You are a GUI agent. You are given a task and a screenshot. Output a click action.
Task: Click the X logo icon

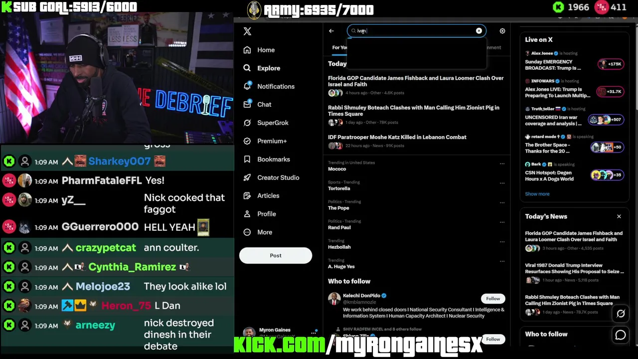coord(247,31)
